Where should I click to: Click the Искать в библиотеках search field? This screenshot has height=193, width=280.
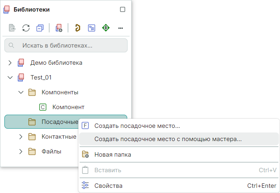[x=66, y=46]
